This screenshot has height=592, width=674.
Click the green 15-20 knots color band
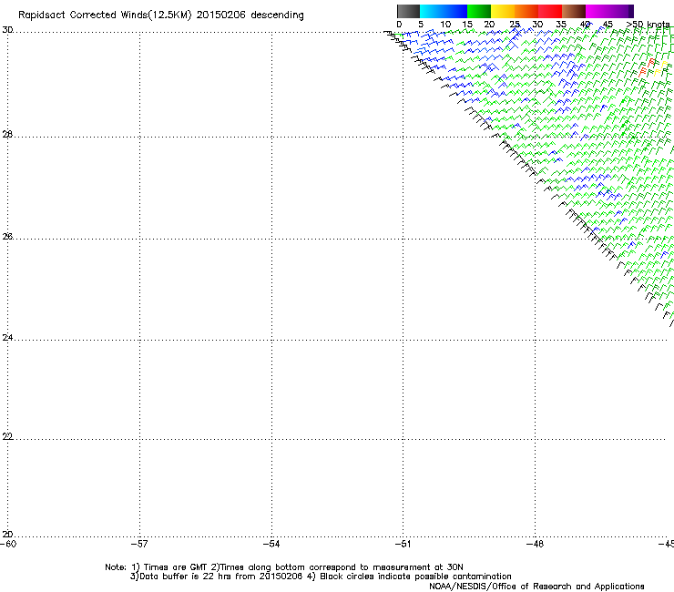[x=479, y=11]
